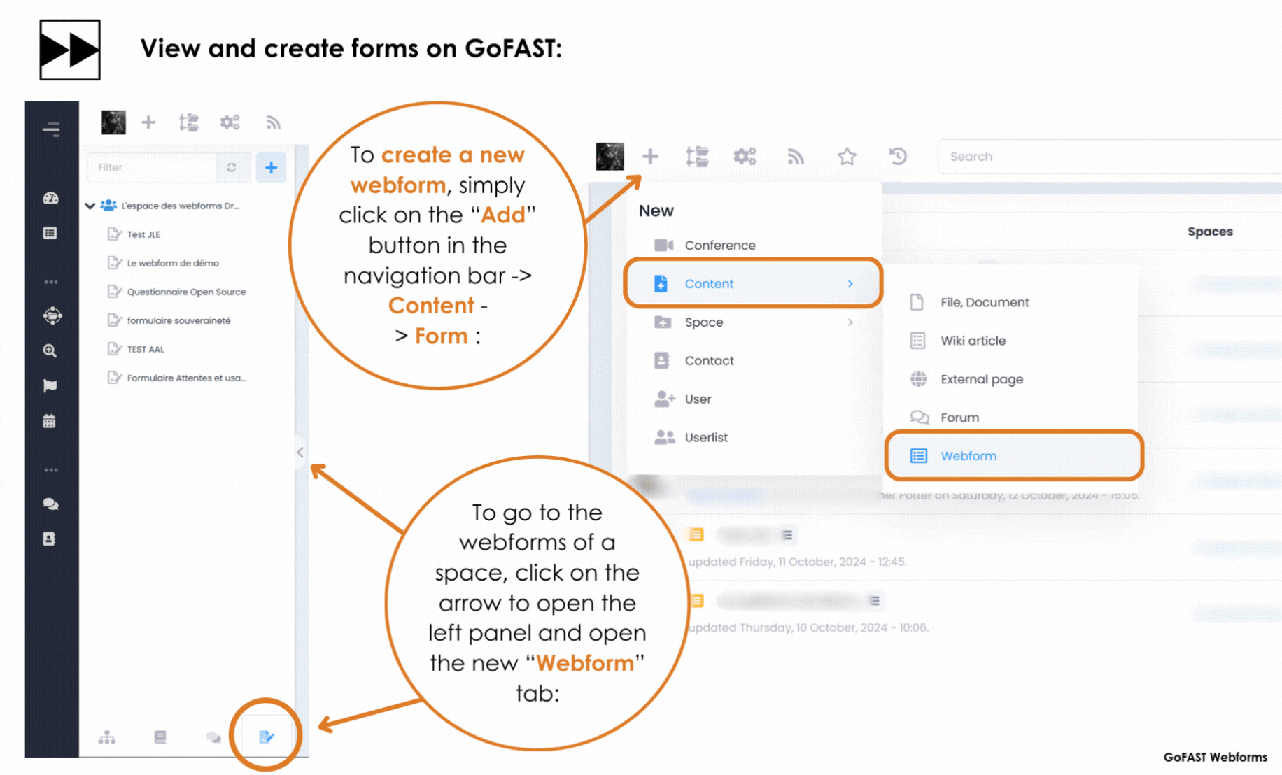The height and width of the screenshot is (775, 1282).
Task: Open the calendar icon in the sidebar
Action: click(x=51, y=420)
